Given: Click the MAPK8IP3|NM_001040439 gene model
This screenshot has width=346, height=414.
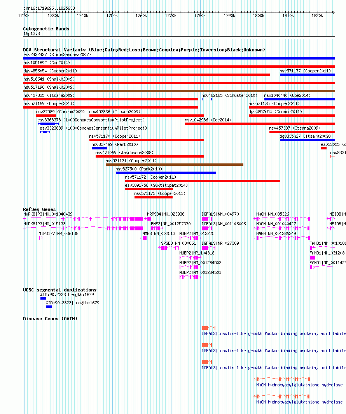Looking at the screenshot, I should click(x=83, y=219).
